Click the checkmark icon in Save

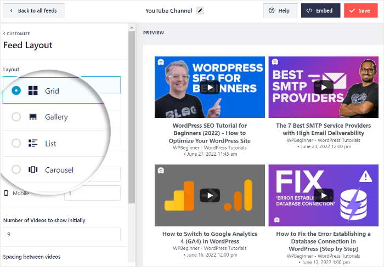[352, 10]
